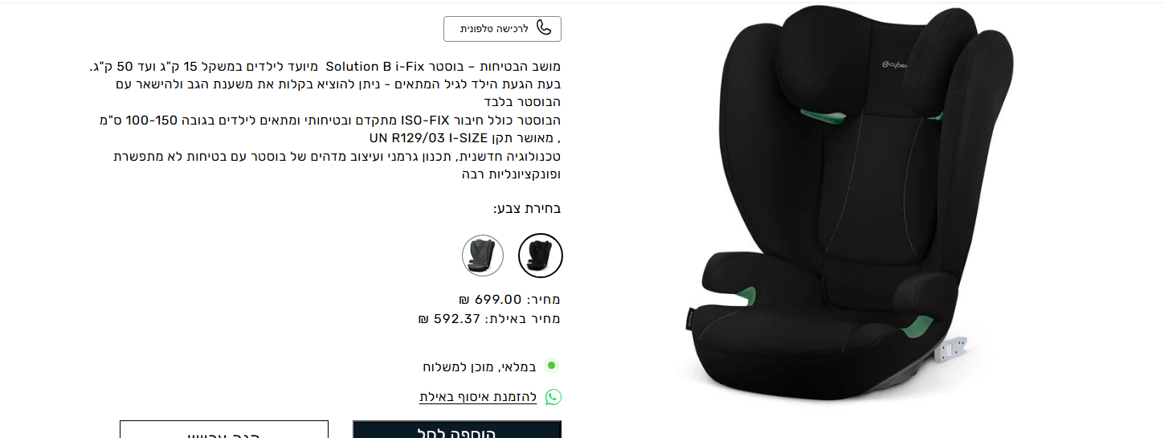The width and height of the screenshot is (1164, 438).
Task: Click the במלאי, מוכן למשלוח stock text
Action: (479, 366)
